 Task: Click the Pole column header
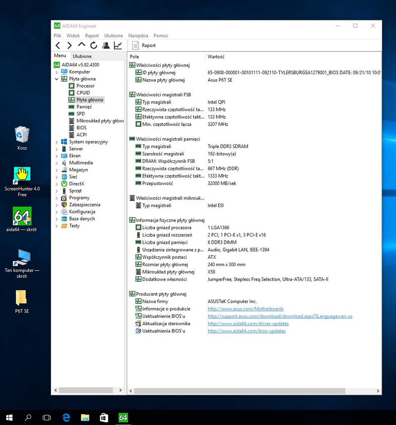[166, 56]
